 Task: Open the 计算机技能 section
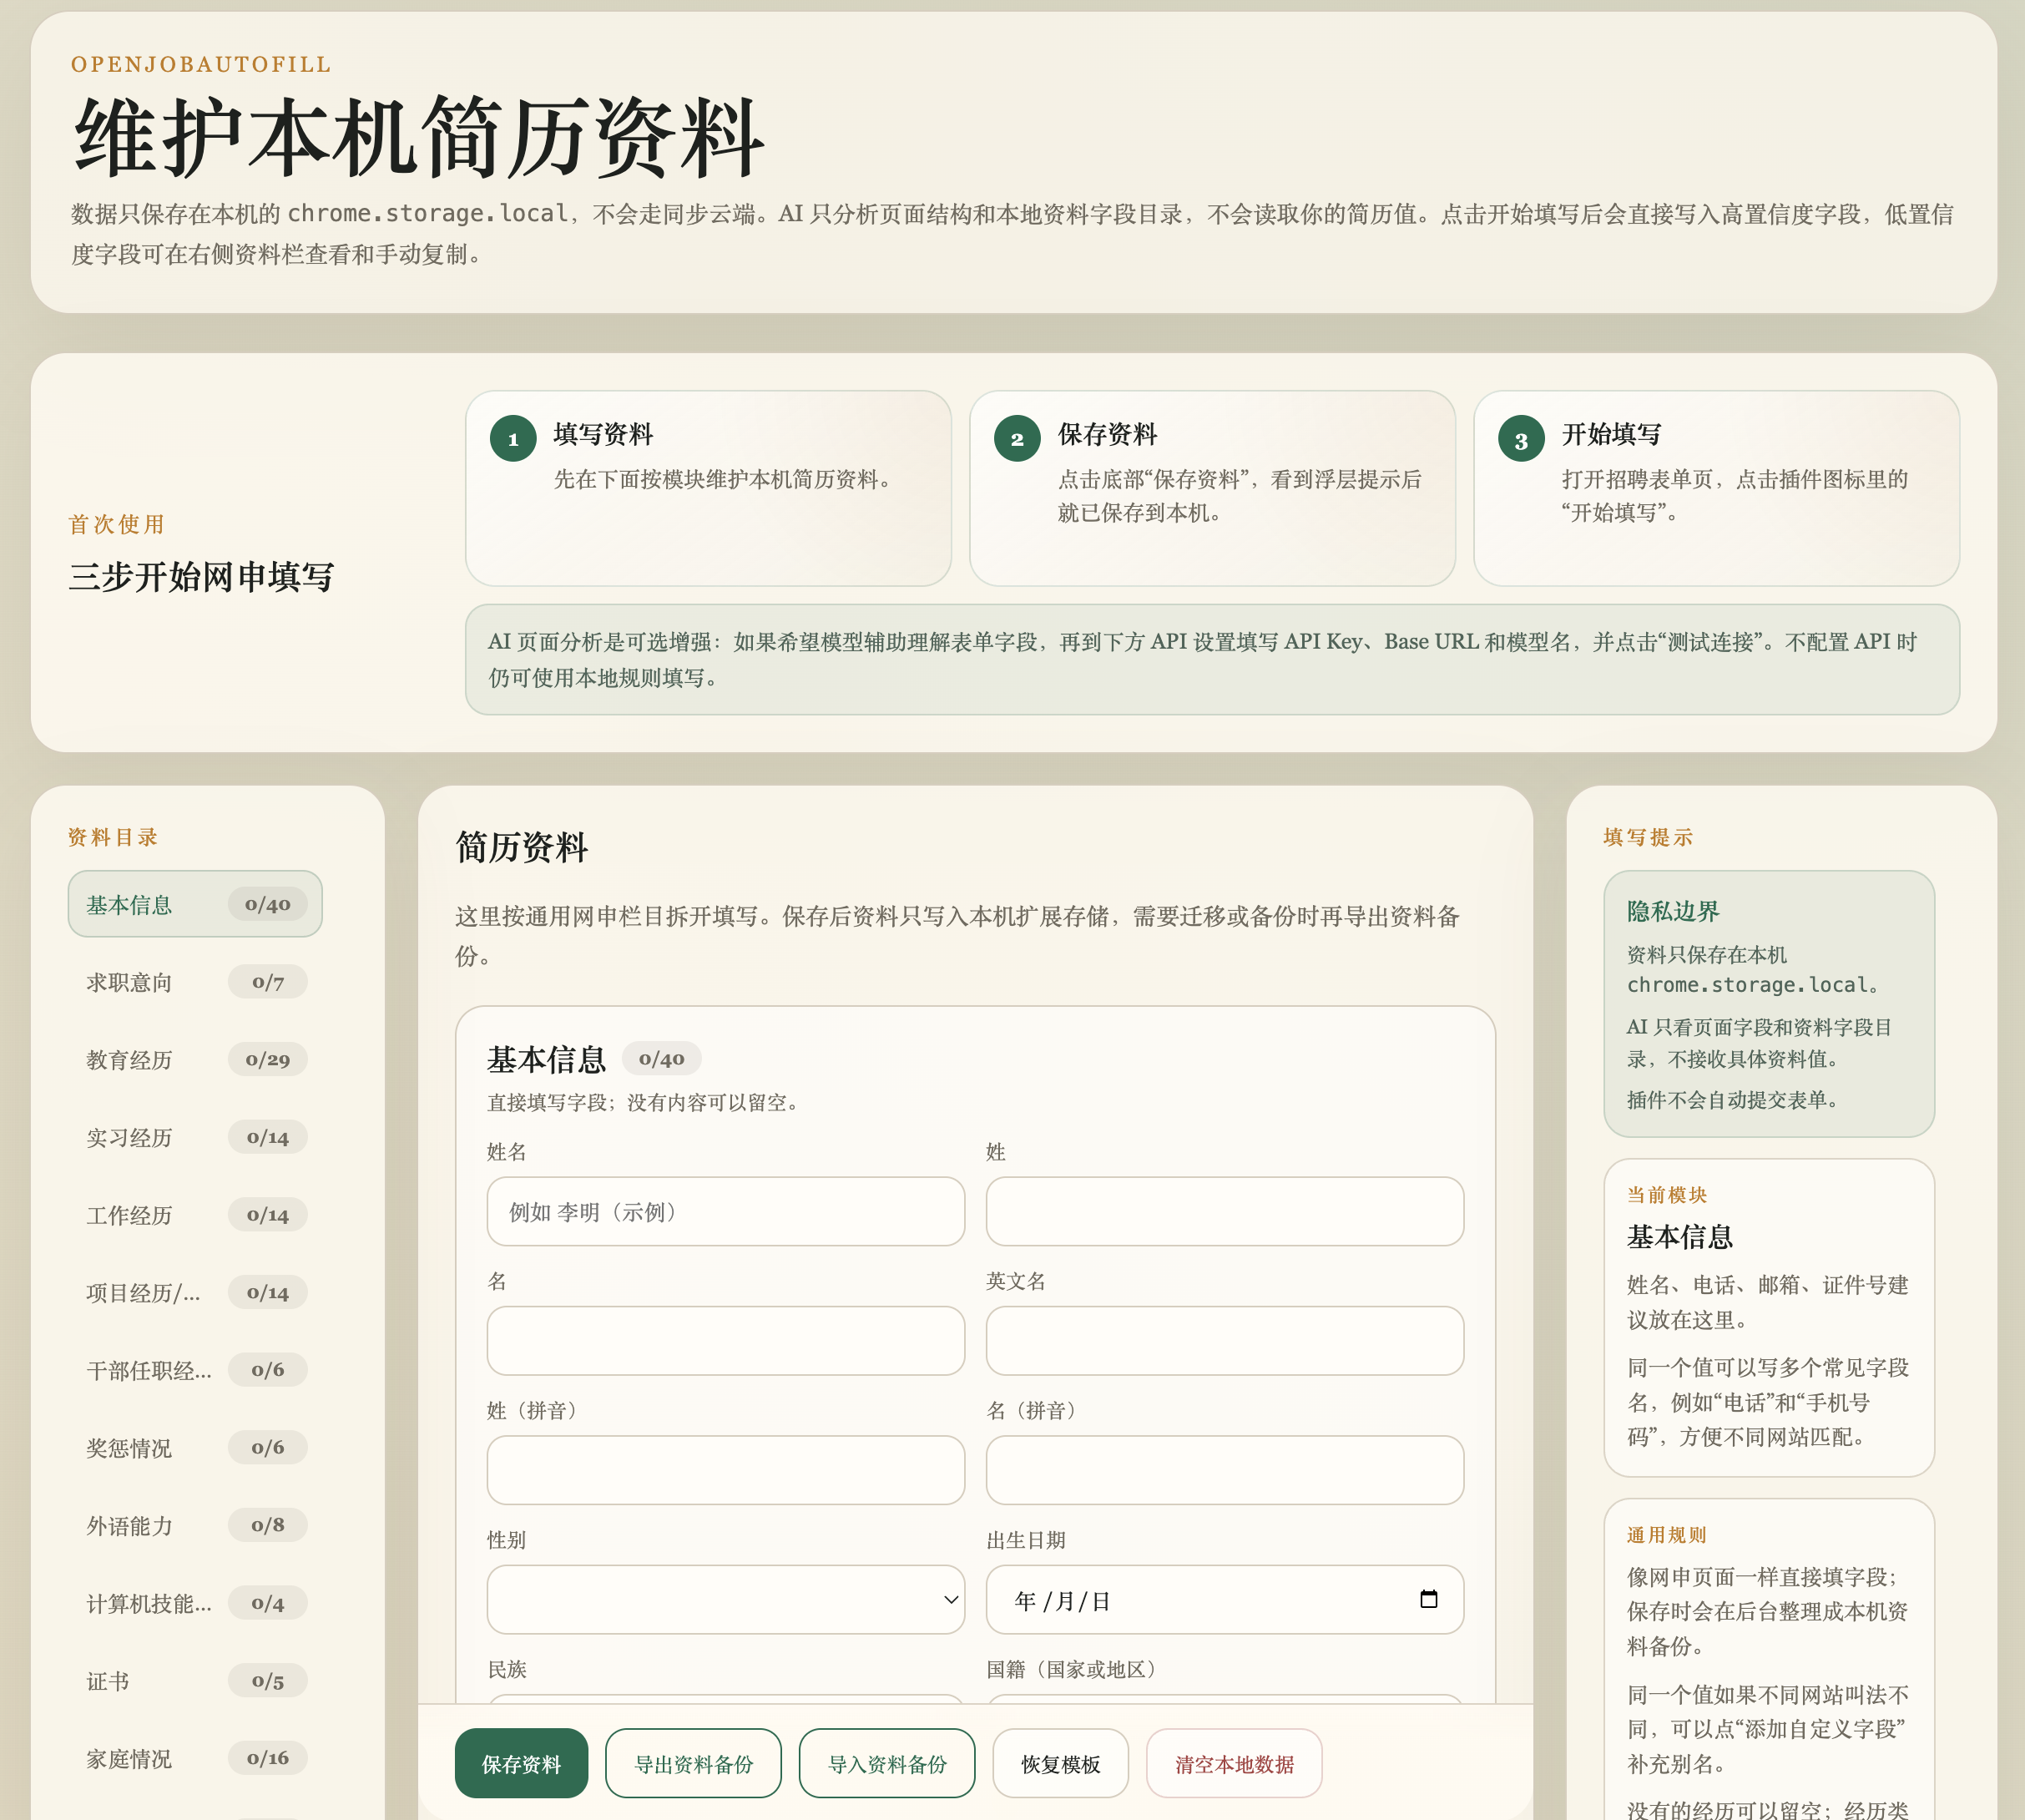[195, 1603]
